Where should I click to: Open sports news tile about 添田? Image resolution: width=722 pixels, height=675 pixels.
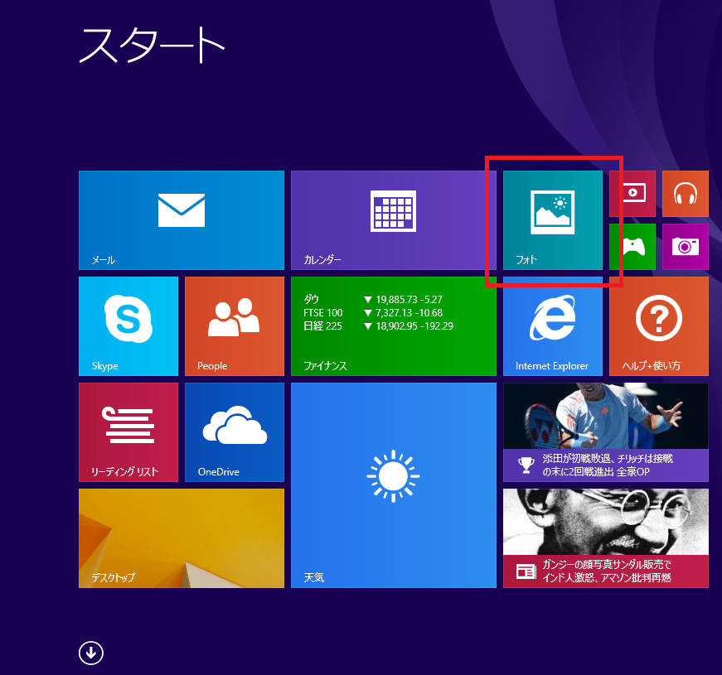pyautogui.click(x=605, y=432)
